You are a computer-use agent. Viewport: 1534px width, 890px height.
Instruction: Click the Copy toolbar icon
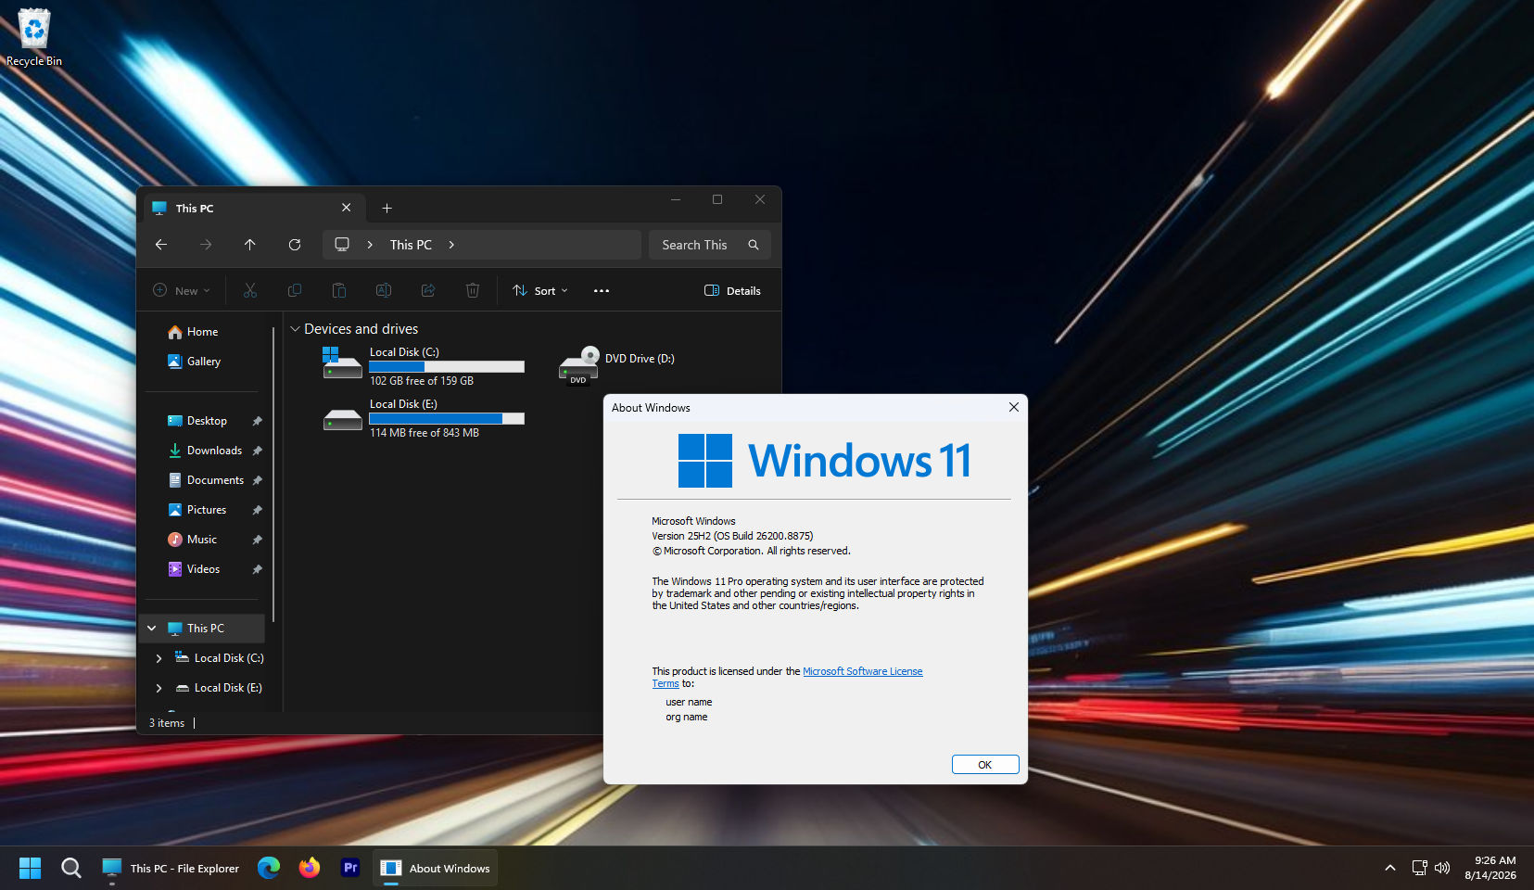(x=295, y=290)
